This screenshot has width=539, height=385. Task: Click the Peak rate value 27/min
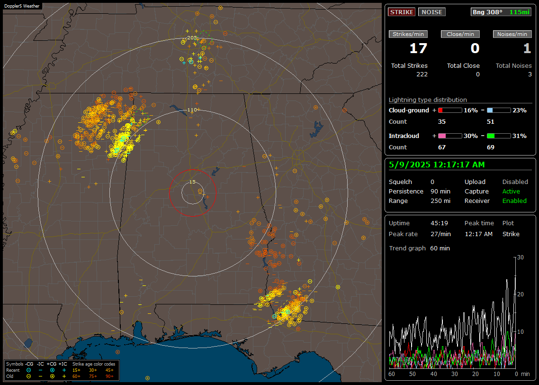pos(440,234)
